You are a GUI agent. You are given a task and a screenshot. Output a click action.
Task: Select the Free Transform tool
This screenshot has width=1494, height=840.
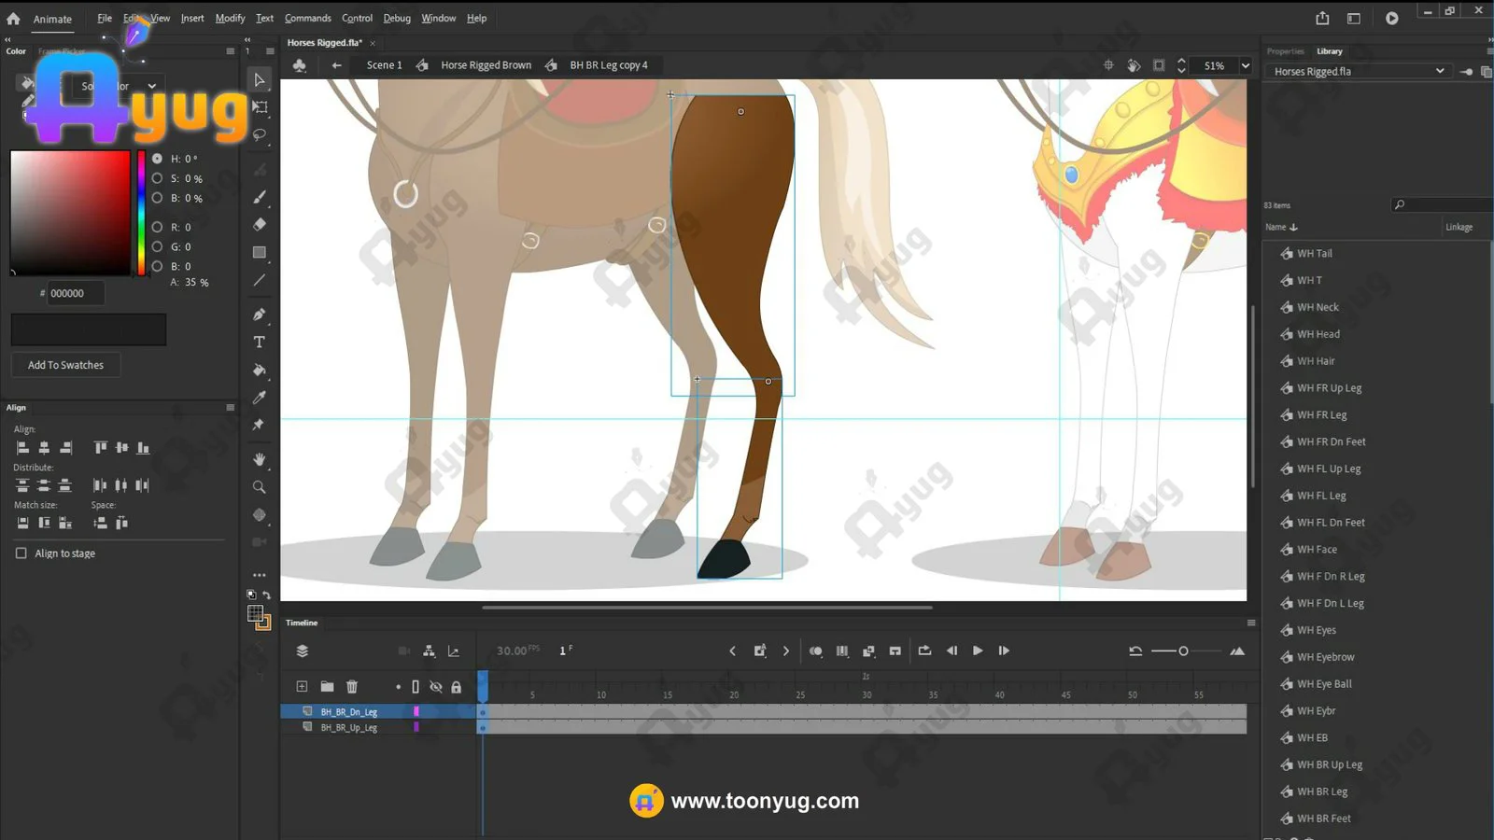(x=260, y=107)
